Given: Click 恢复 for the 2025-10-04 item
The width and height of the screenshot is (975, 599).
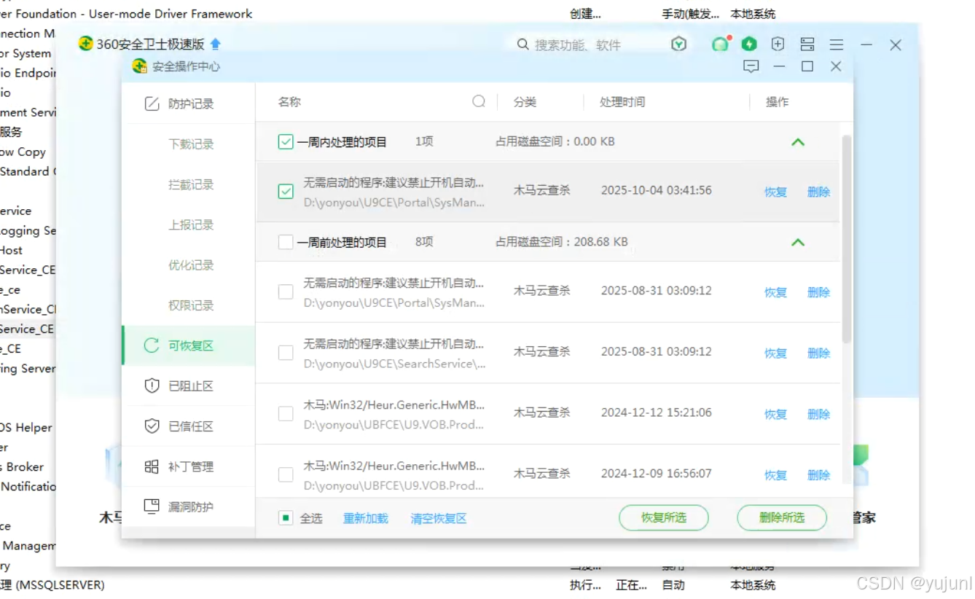Looking at the screenshot, I should 775,192.
